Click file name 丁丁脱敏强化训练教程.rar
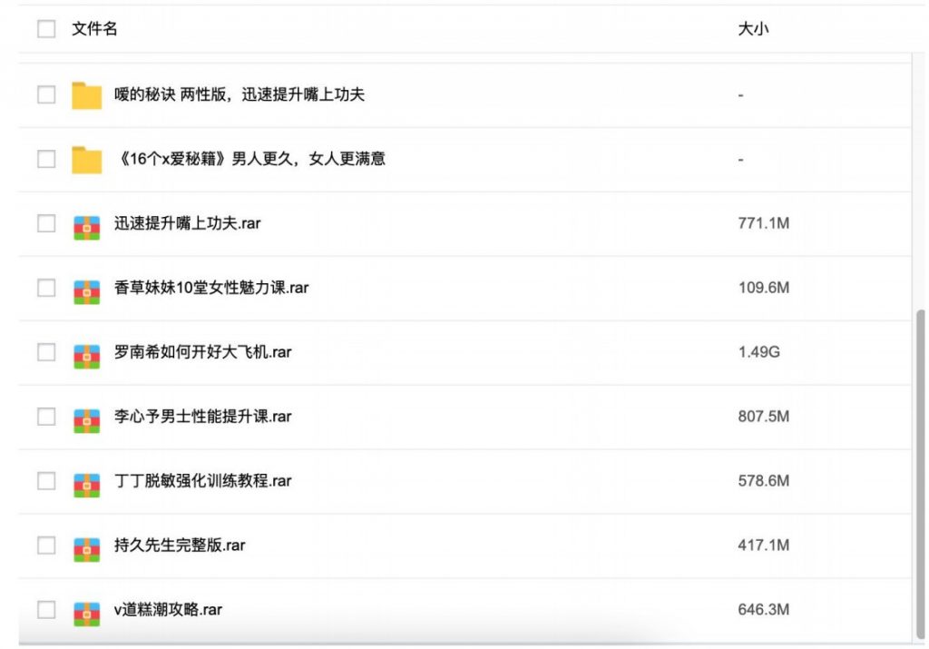Image resolution: width=929 pixels, height=649 pixels. (202, 481)
